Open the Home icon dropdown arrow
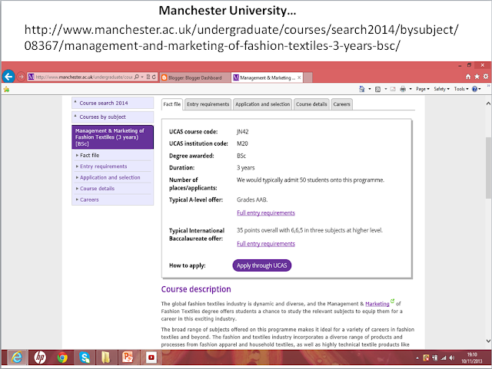The height and width of the screenshot is (369, 492). click(x=369, y=89)
